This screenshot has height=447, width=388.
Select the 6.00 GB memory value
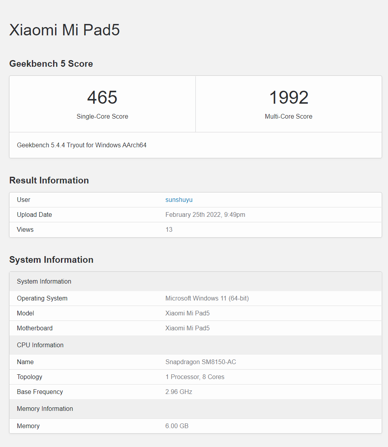click(x=177, y=426)
